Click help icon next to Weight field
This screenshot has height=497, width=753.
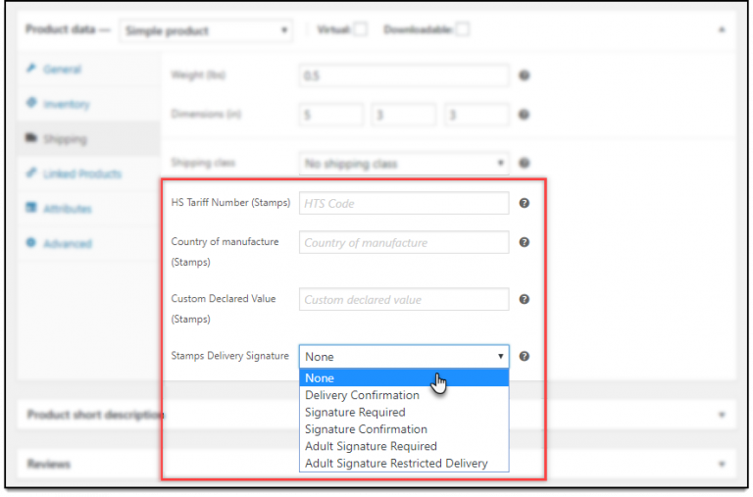(x=524, y=75)
